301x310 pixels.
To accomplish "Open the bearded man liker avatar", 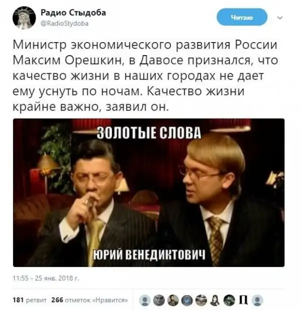I will tap(229, 300).
